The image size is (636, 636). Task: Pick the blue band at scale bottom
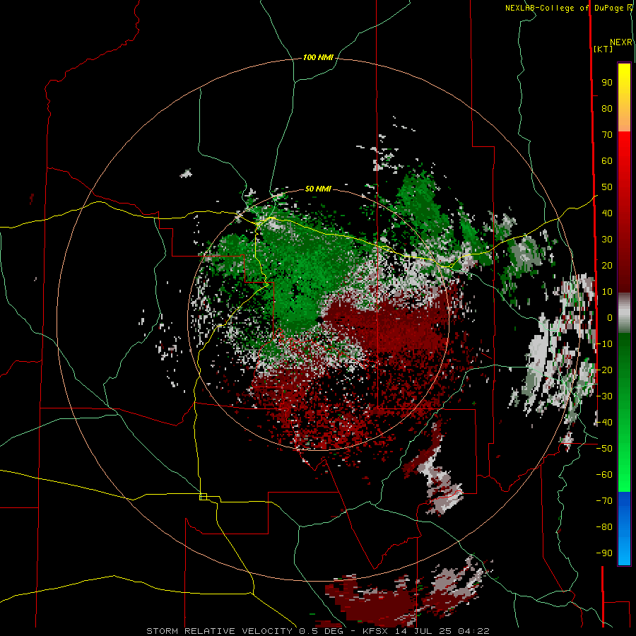624,529
